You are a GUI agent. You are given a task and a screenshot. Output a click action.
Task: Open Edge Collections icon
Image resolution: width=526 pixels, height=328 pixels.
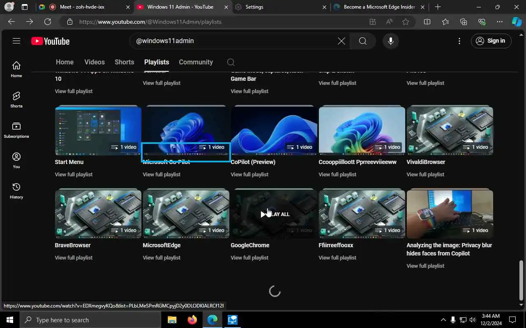coord(464,22)
